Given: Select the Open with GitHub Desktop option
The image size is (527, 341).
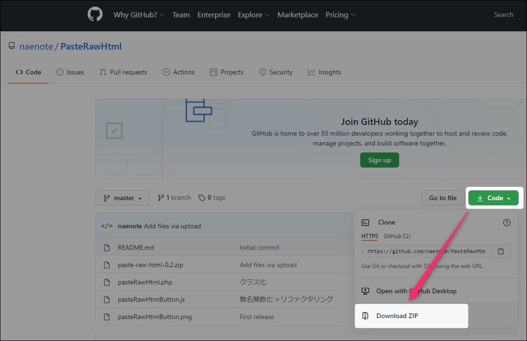Looking at the screenshot, I should click(x=416, y=291).
